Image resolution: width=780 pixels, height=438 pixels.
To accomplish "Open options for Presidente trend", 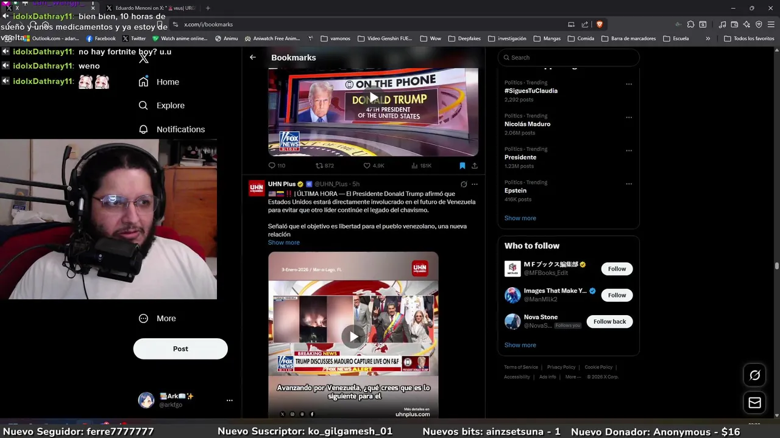I will [x=629, y=150].
